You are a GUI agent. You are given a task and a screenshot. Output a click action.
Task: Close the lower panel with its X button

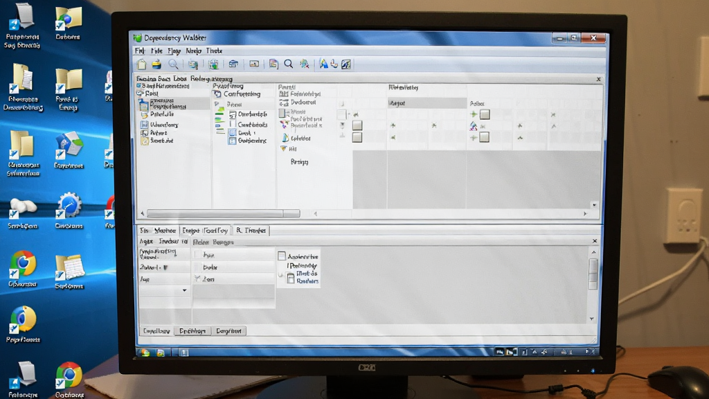(595, 241)
